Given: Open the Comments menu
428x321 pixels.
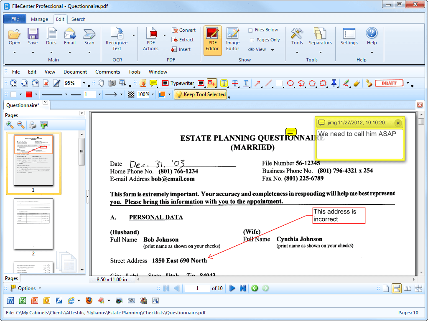Looking at the screenshot, I should 107,72.
